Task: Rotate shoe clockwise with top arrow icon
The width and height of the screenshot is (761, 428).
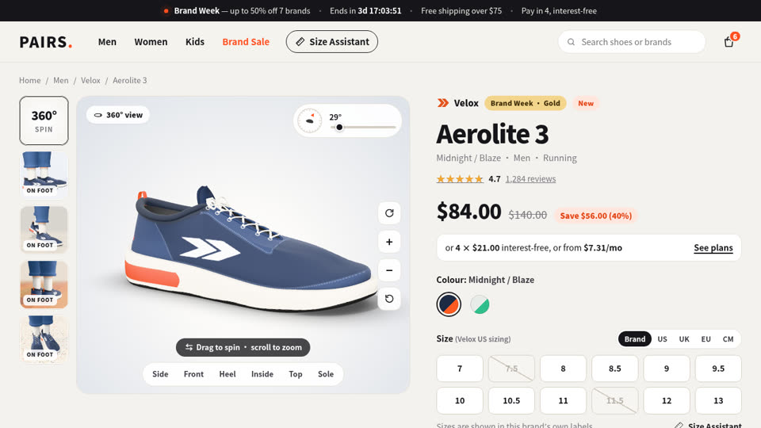Action: 389,213
